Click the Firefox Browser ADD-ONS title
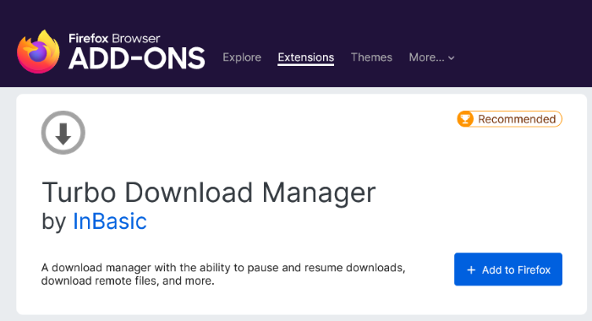The image size is (592, 321). (136, 52)
